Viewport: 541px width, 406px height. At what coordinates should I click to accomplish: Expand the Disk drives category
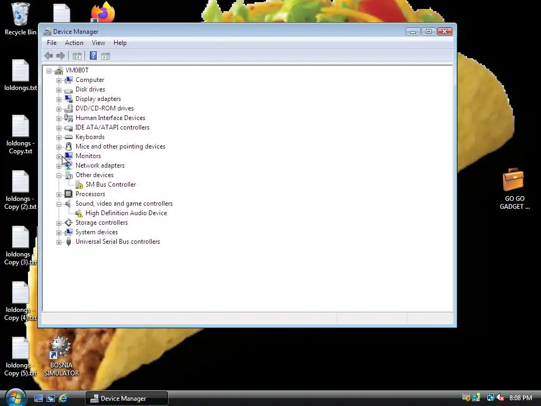59,90
